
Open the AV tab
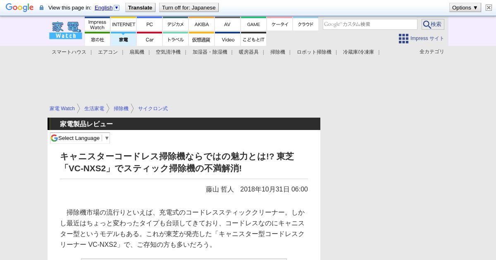[x=227, y=24]
